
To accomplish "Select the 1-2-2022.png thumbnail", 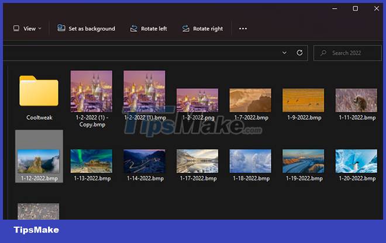I will [198, 100].
